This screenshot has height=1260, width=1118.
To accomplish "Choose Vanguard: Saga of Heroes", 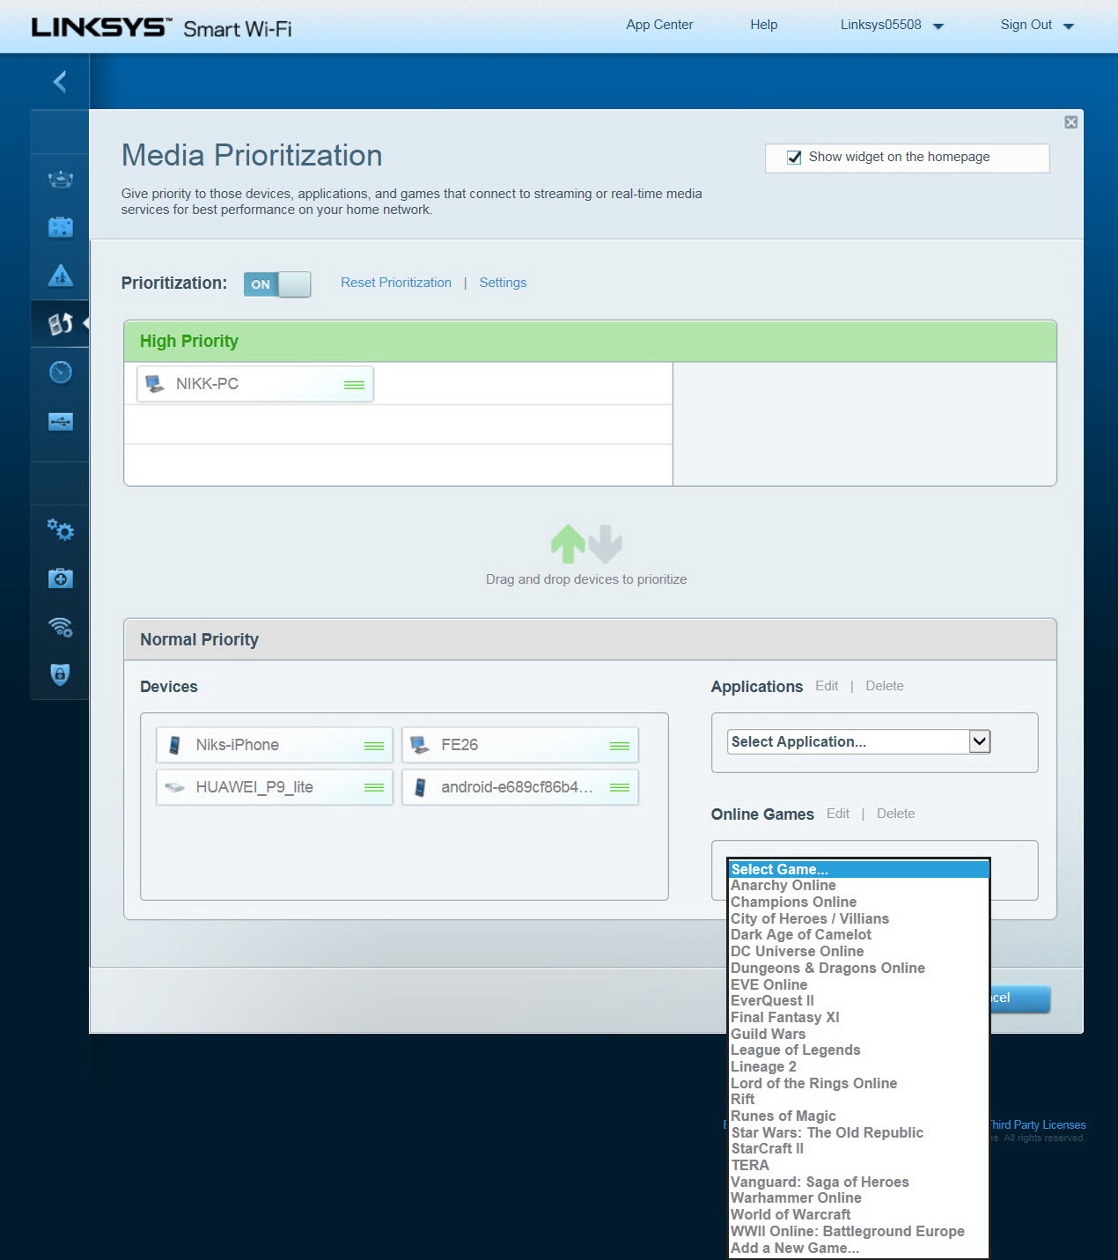I will (859, 1182).
